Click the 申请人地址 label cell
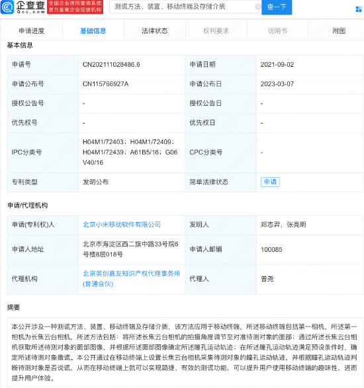 pos(43,249)
